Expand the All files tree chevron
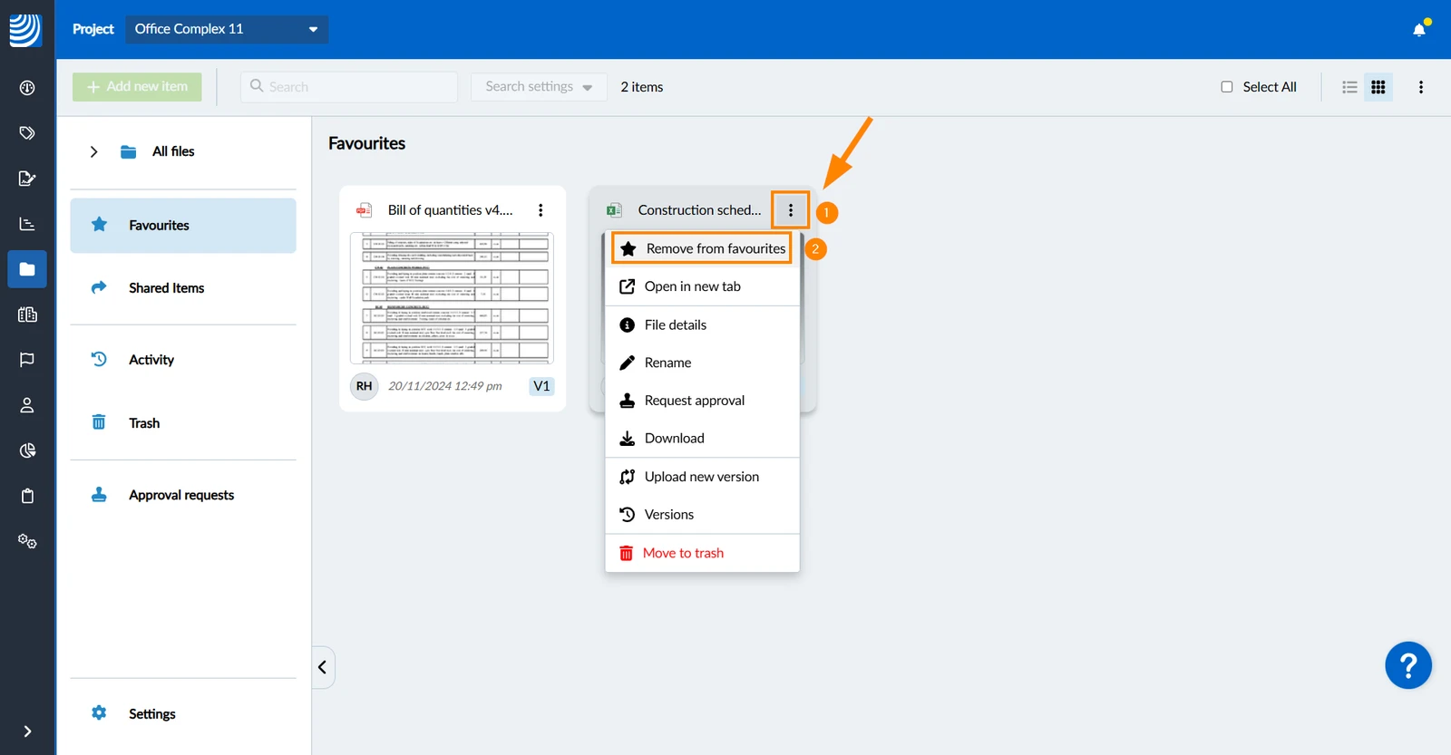1451x755 pixels. click(93, 151)
